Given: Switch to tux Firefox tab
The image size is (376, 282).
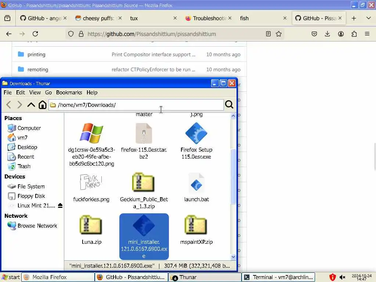Looking at the screenshot, I should pos(153,18).
